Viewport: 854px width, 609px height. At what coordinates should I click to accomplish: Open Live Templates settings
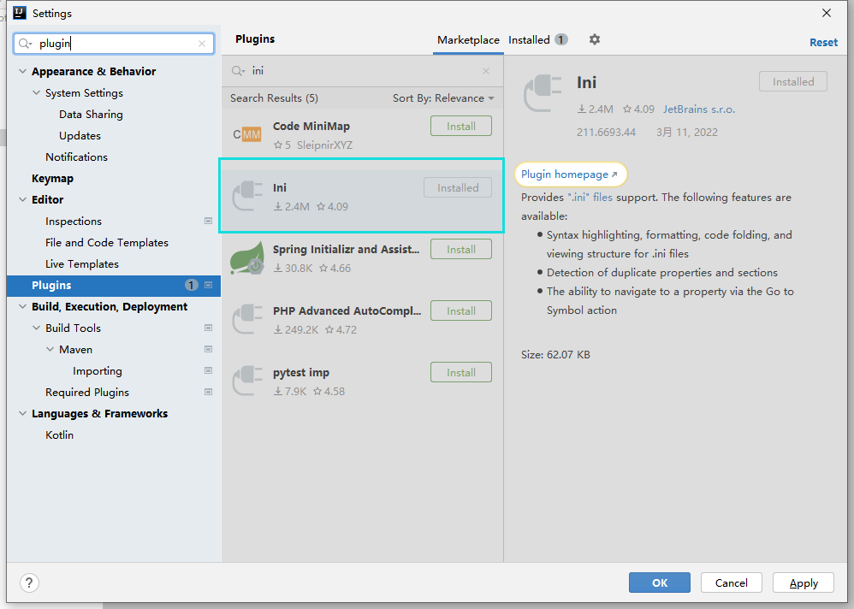(81, 264)
